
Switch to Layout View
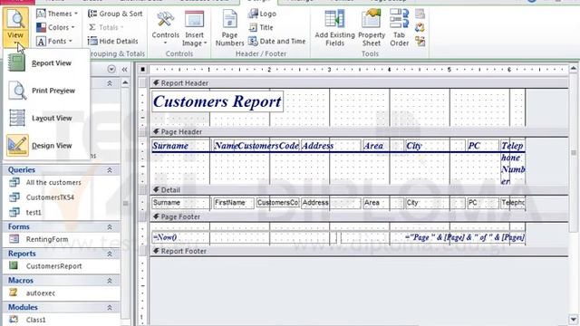[x=46, y=118]
